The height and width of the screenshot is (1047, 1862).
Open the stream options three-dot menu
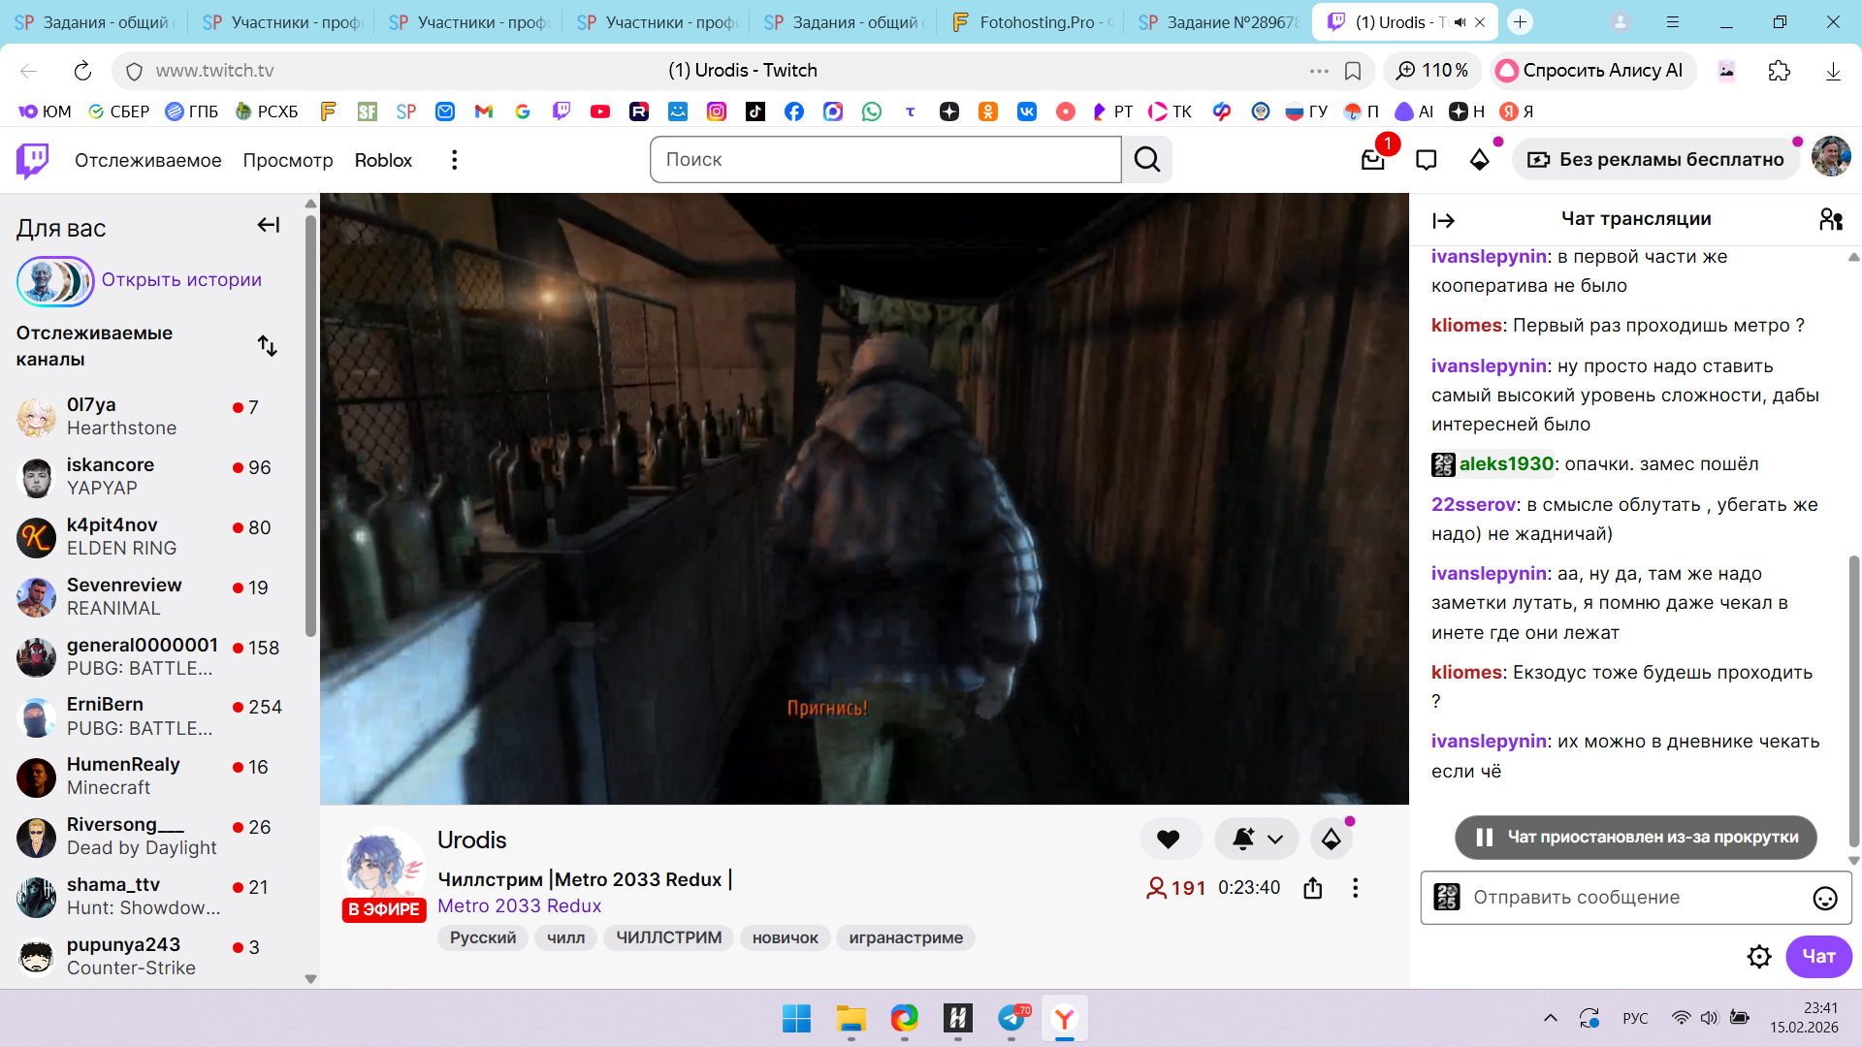pyautogui.click(x=1355, y=888)
